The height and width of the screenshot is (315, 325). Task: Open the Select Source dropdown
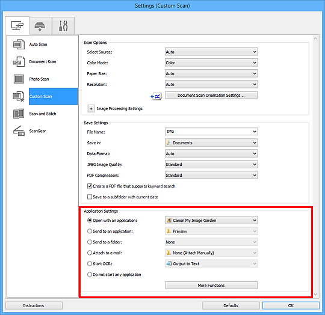point(211,52)
